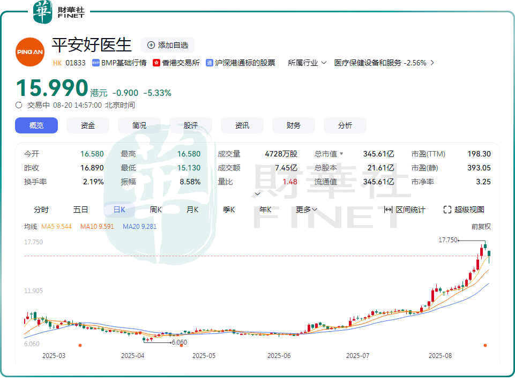
Task: Open the 分析 tab
Action: coord(345,125)
